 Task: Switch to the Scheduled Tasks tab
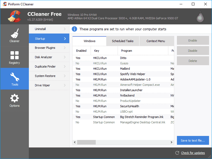pyautogui.click(x=122, y=41)
